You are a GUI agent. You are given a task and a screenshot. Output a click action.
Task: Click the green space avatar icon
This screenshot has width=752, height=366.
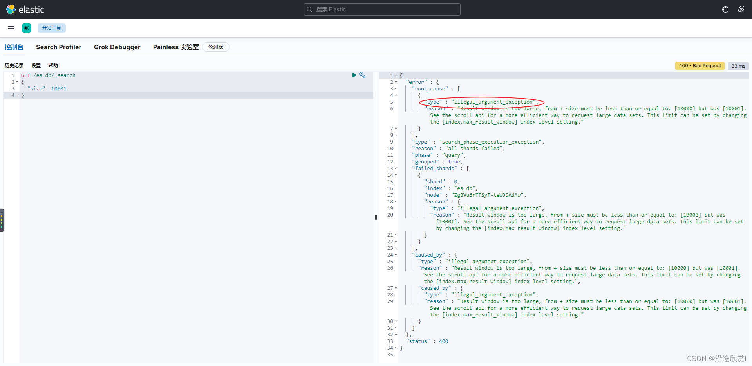(27, 28)
